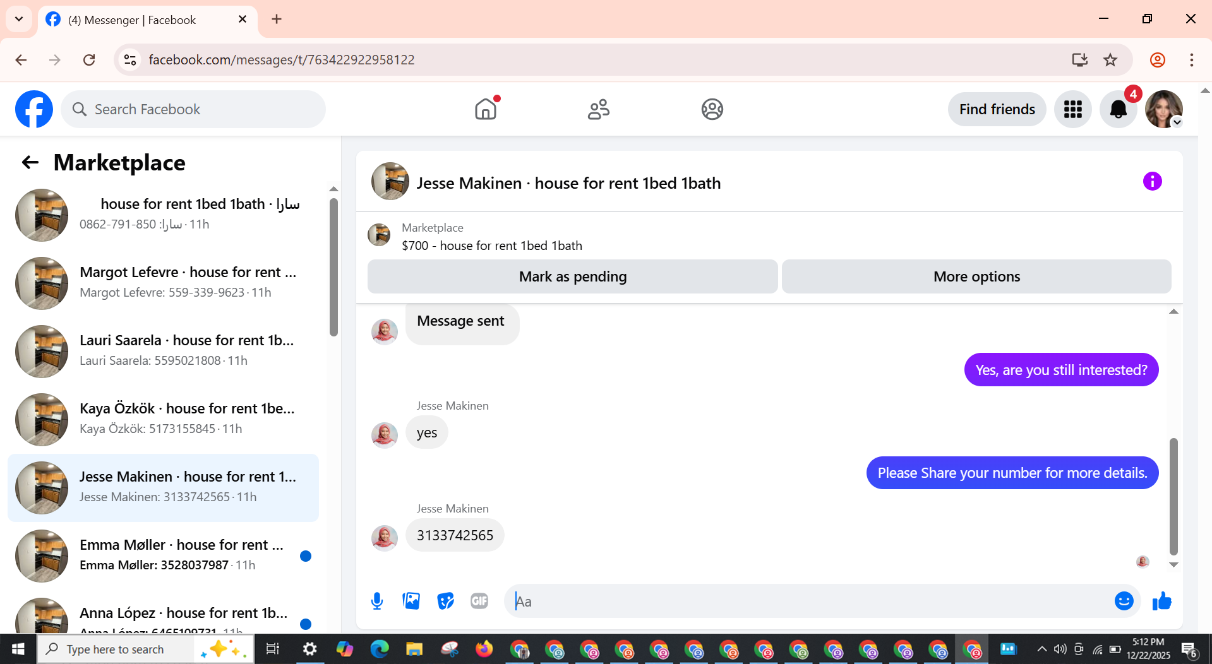Go back in browser history
The height and width of the screenshot is (664, 1212).
coord(21,60)
